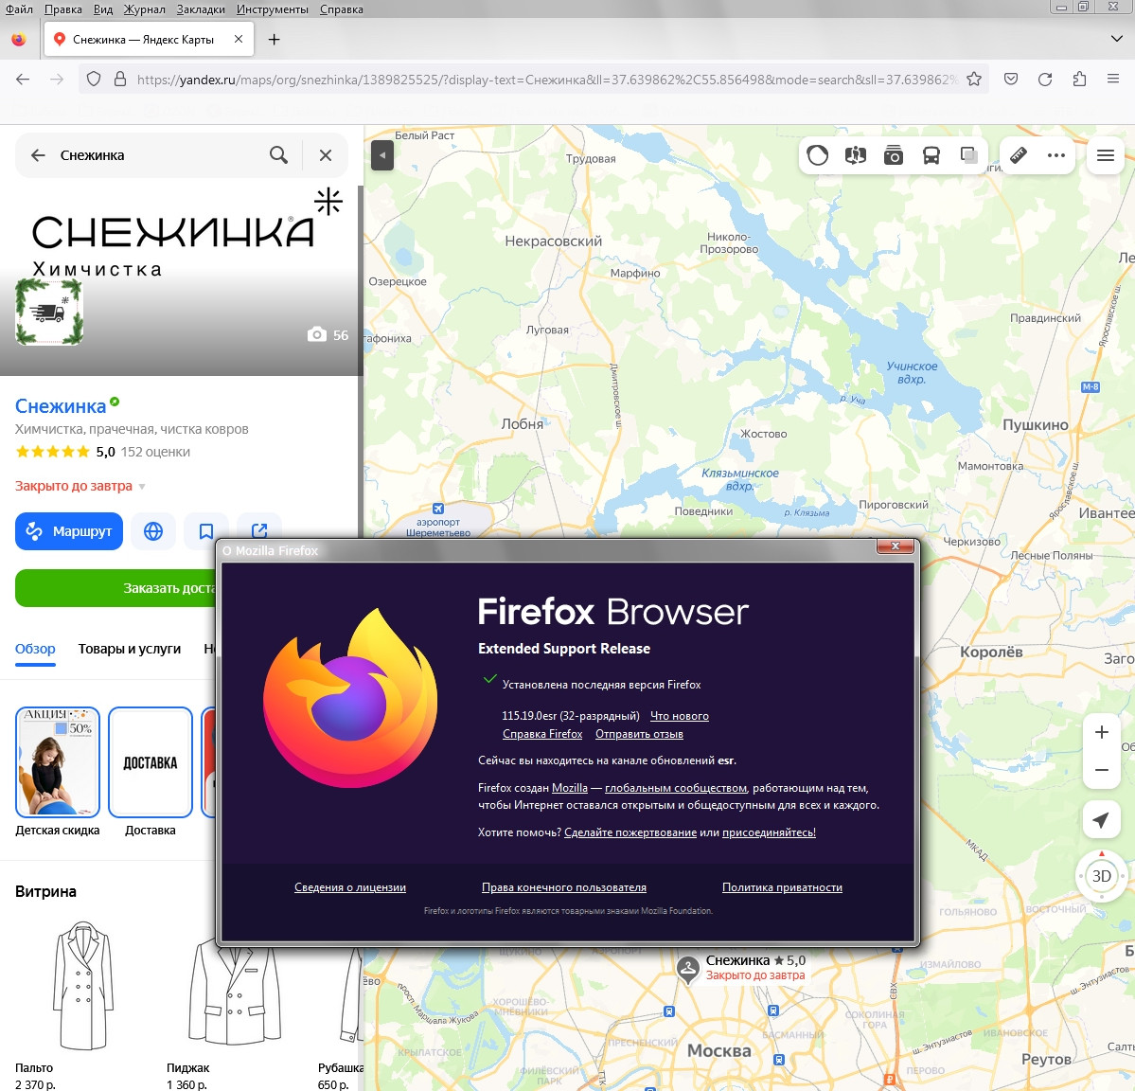Open the Доставка story thumbnail
This screenshot has width=1135, height=1091.
(x=151, y=762)
